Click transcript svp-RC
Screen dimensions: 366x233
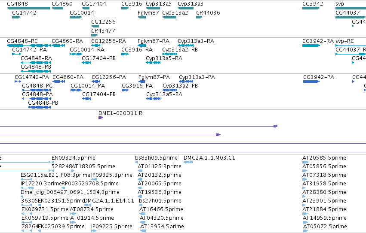(x=351, y=45)
